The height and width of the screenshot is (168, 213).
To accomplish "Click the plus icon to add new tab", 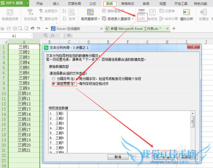I will (x=174, y=28).
